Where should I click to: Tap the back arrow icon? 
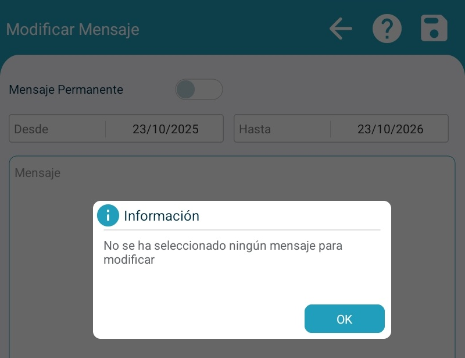tap(341, 29)
